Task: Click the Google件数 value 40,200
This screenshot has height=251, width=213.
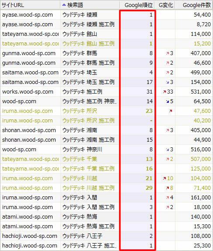Action: (x=202, y=120)
